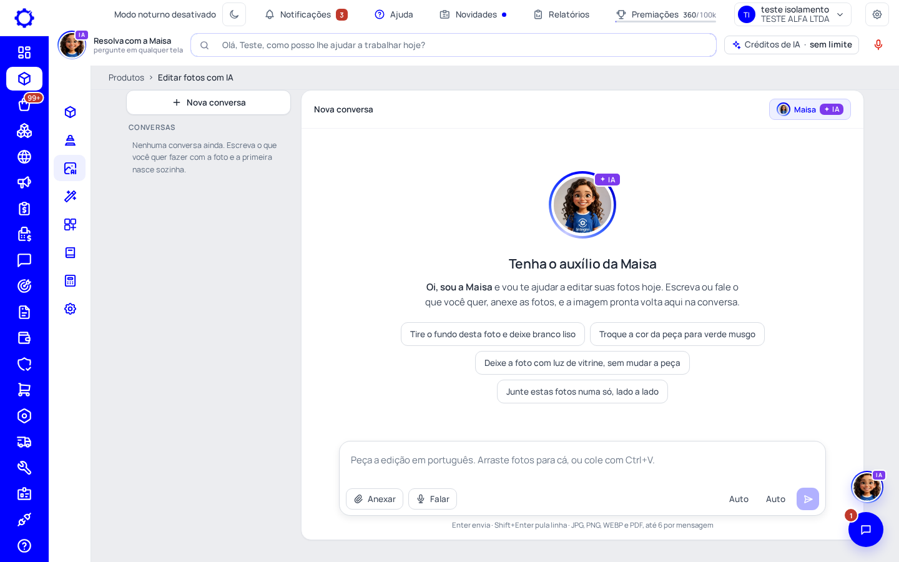Click the CONVERSAS section heading

point(152,127)
